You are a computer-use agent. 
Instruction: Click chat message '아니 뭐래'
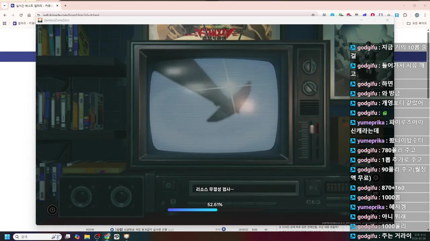point(394,217)
